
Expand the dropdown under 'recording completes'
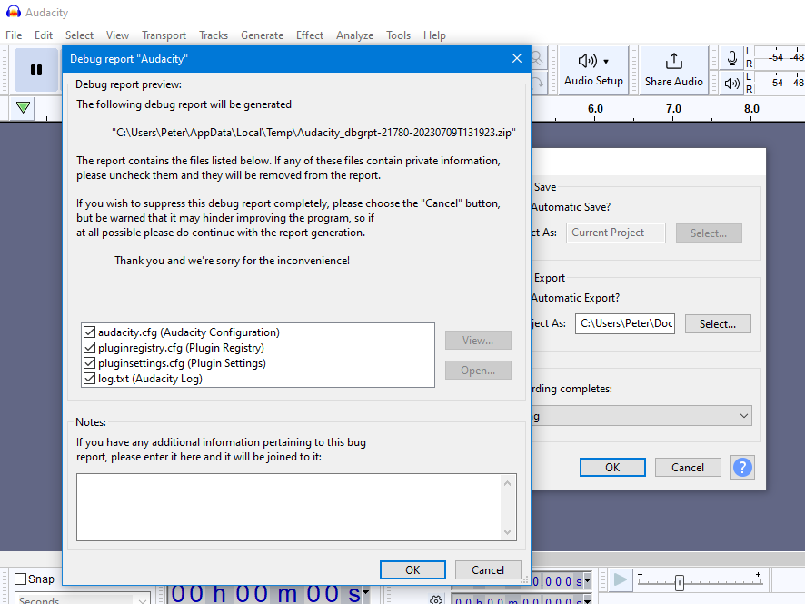(741, 415)
